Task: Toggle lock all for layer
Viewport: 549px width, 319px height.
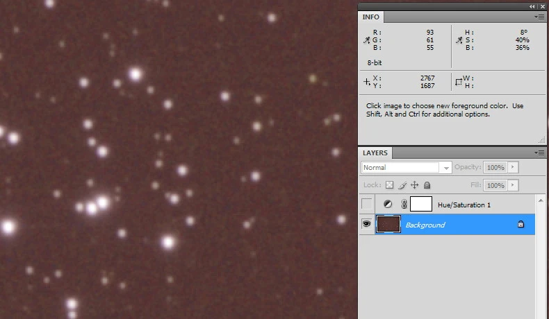Action: pyautogui.click(x=427, y=185)
